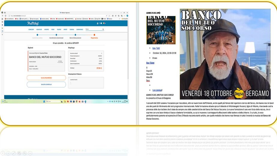Viewport: 277px width, 156px height.
Task: Click the browser back arrow
Action: coord(3,16)
